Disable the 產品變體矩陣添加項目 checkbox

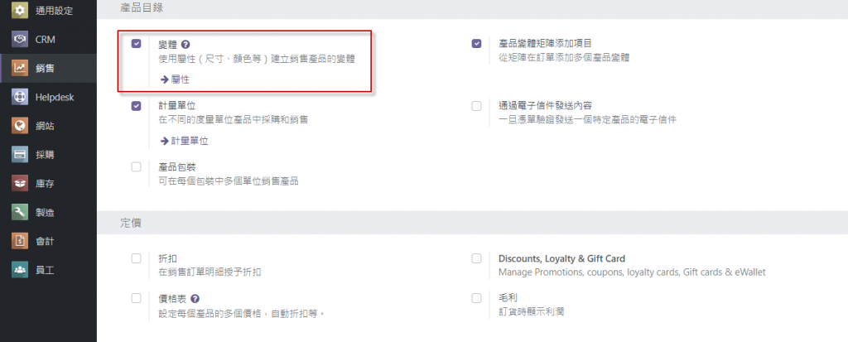pyautogui.click(x=476, y=44)
